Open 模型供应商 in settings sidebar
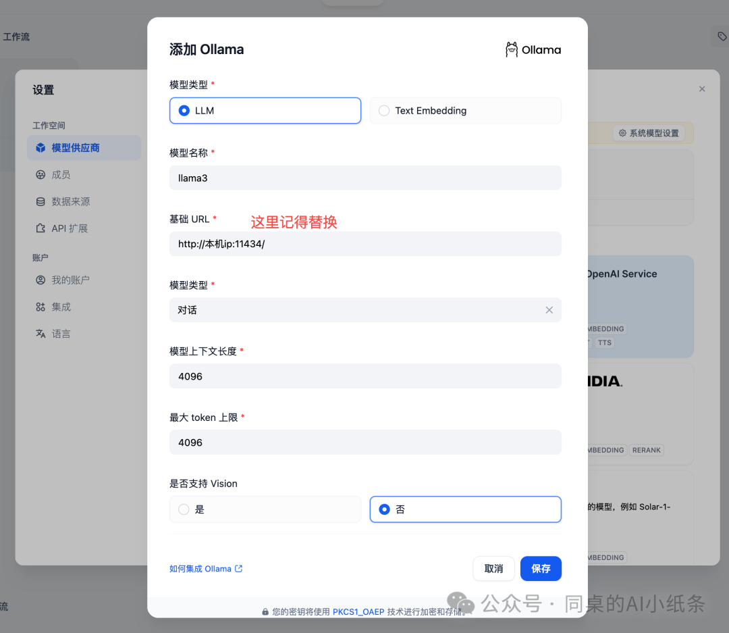Image resolution: width=729 pixels, height=633 pixels. tap(84, 148)
